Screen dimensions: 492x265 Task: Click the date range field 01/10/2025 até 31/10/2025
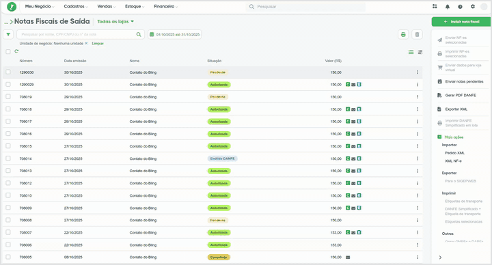pos(174,35)
